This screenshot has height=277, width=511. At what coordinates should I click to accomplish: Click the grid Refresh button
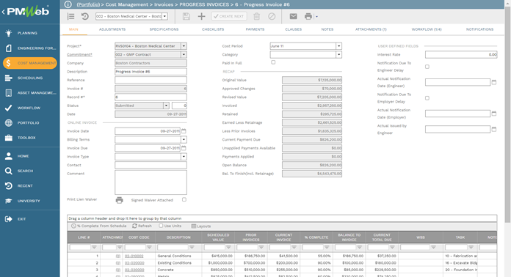[x=142, y=226]
